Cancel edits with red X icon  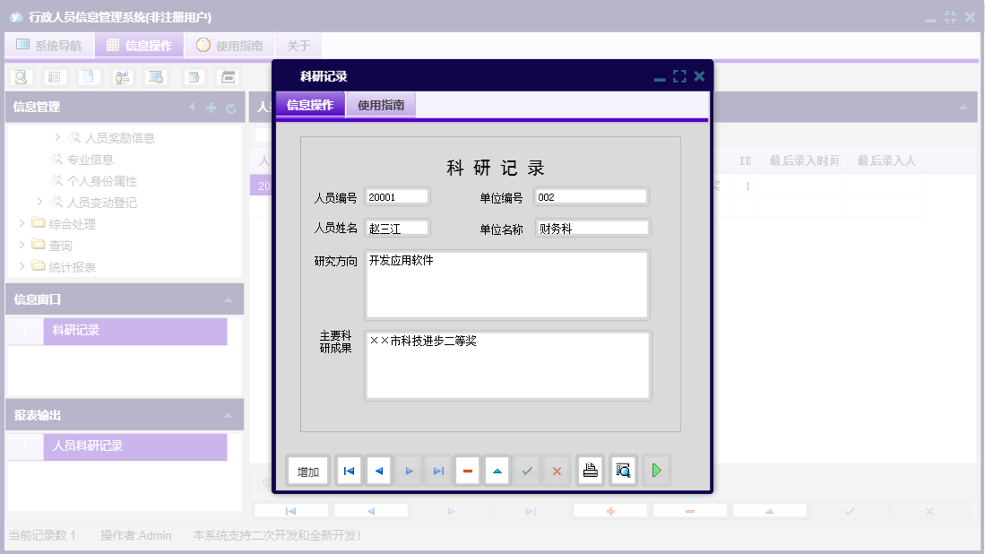[x=557, y=470]
